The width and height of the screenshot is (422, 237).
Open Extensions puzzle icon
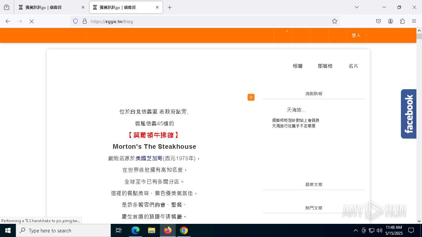pos(402,21)
